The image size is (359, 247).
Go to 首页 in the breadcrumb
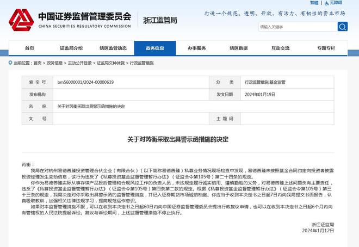click(x=38, y=63)
